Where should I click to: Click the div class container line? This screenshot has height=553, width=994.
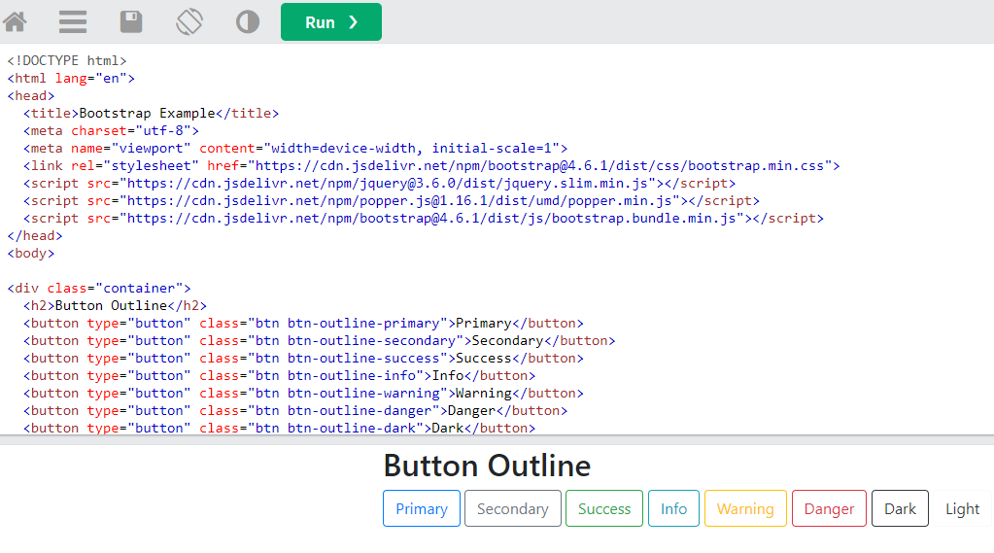tap(99, 289)
